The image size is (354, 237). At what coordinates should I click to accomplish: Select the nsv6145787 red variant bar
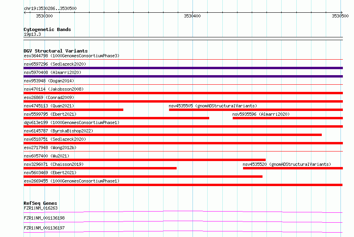[x=173, y=135]
